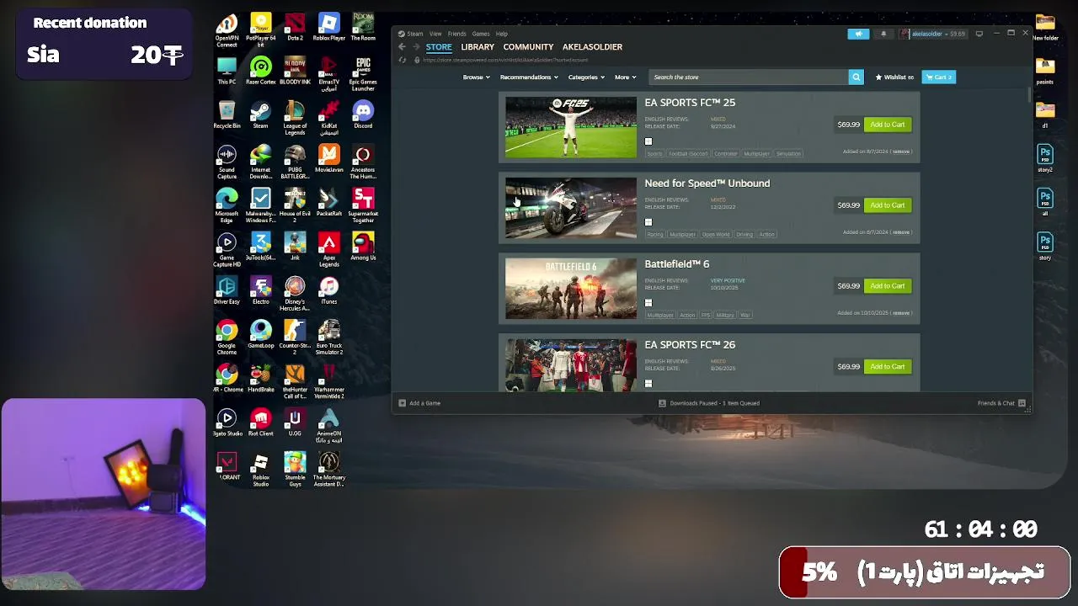Click the store search magnifier button
1078x606 pixels.
[856, 77]
